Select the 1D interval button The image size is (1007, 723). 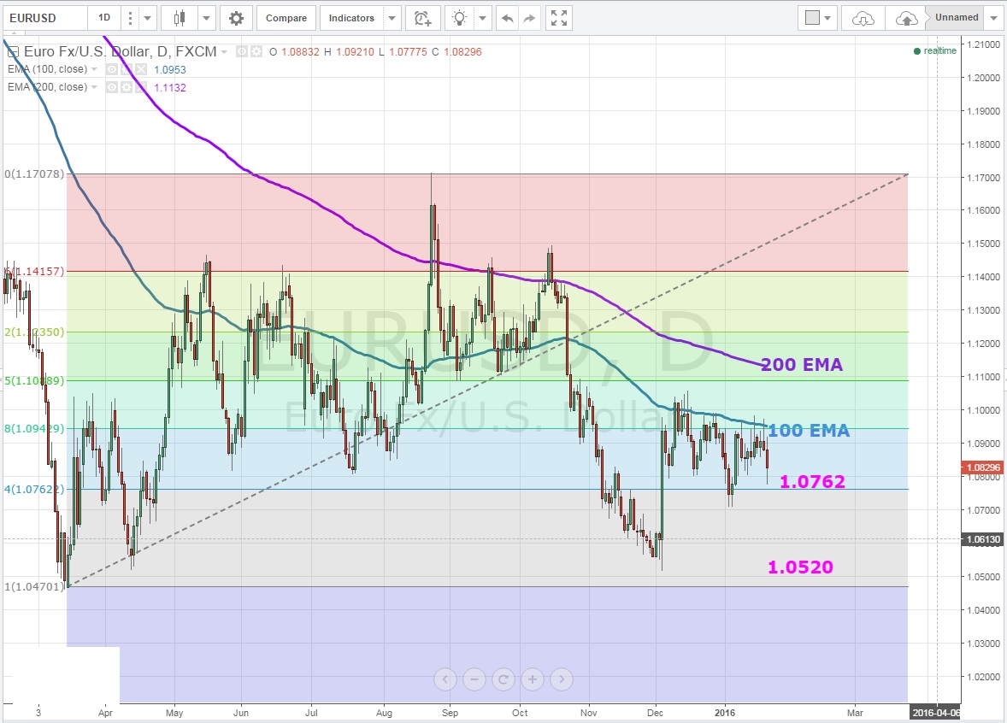[x=103, y=18]
